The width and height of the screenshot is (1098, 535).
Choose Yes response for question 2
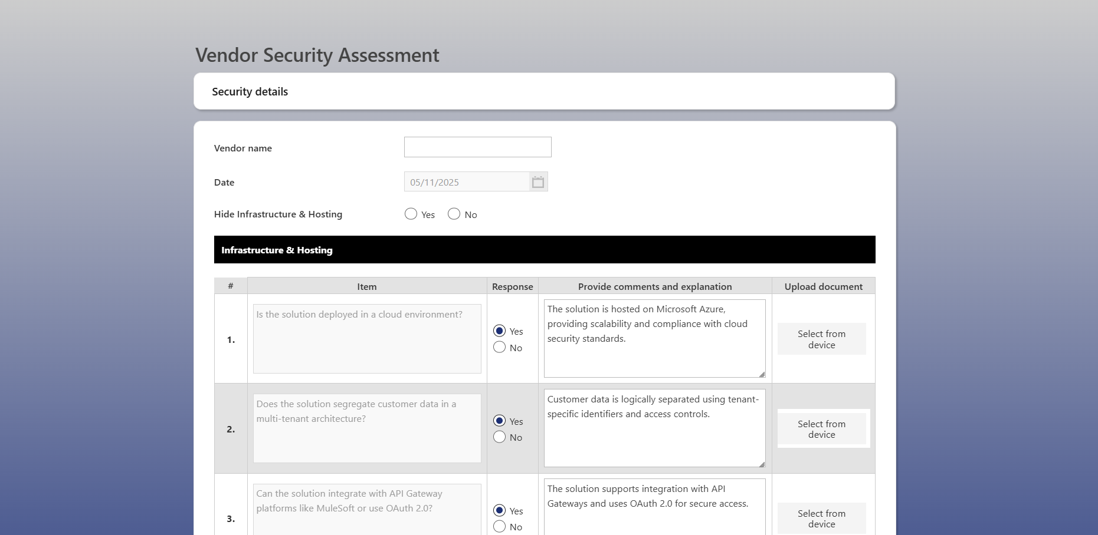pyautogui.click(x=500, y=421)
